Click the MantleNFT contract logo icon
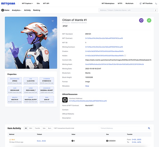The height and width of the screenshot is (147, 159). point(65,100)
